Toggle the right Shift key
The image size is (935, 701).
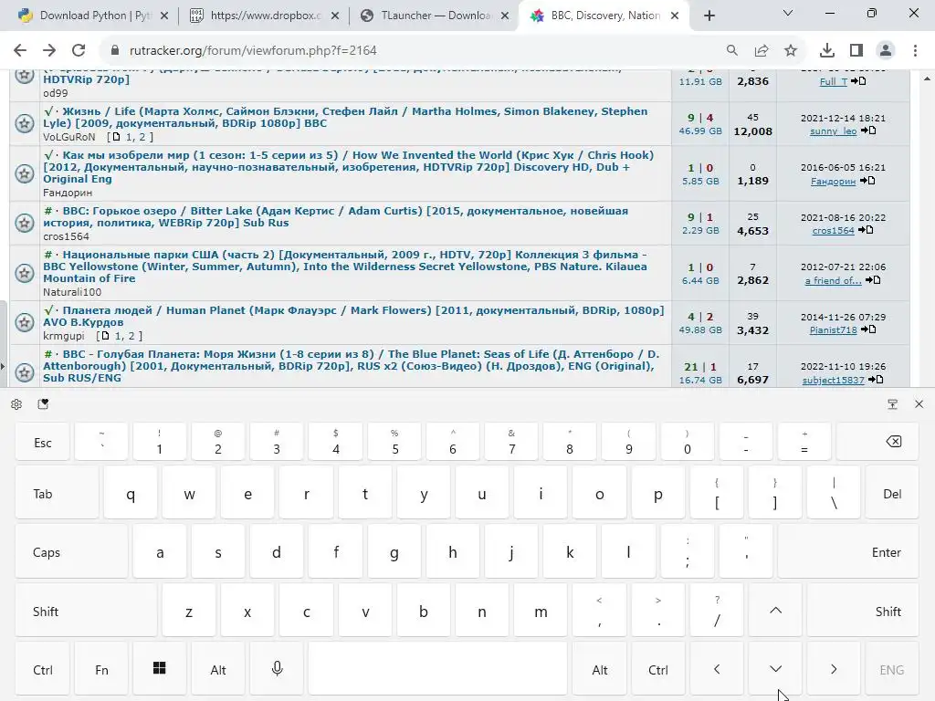[x=863, y=611]
